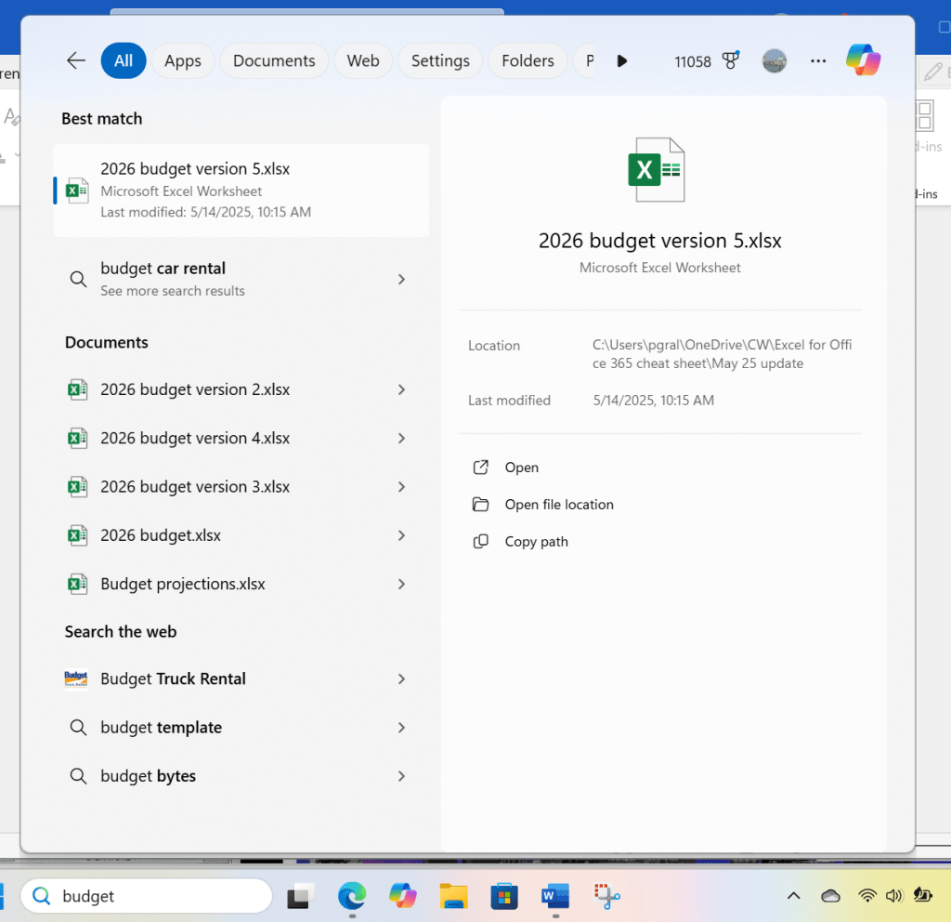
Task: Launch Microsoft Word from the taskbar
Action: (x=554, y=895)
